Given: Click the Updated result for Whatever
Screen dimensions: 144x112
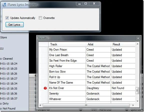Looking at the screenshot, I should pyautogui.click(x=123, y=99).
